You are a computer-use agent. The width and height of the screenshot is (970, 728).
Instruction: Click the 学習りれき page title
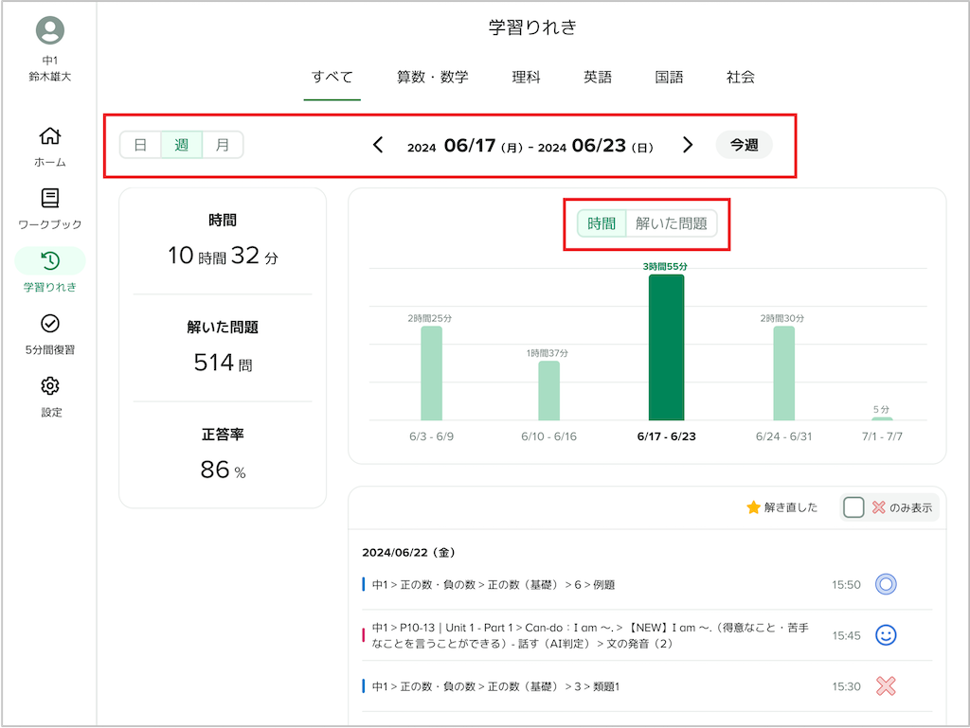click(x=532, y=27)
